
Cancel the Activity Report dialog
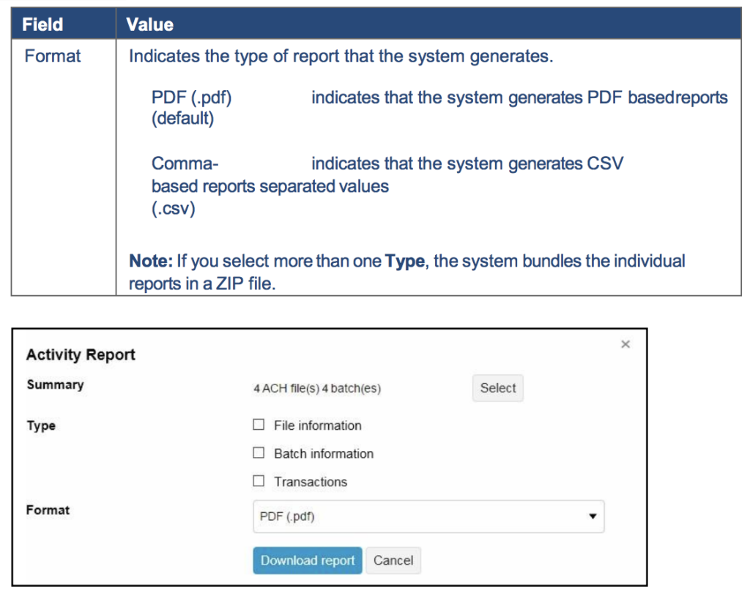pos(393,560)
